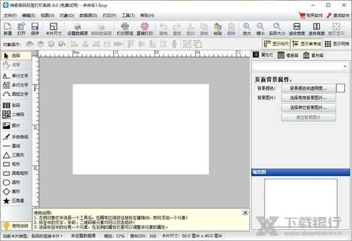
Task: Open the 数据源(R) menu
Action: point(89,15)
